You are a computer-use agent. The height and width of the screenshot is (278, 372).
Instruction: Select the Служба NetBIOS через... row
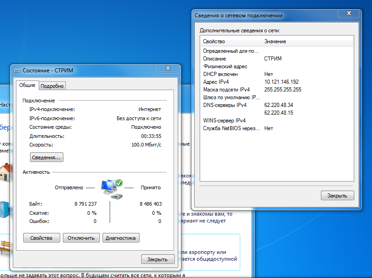[x=277, y=128]
